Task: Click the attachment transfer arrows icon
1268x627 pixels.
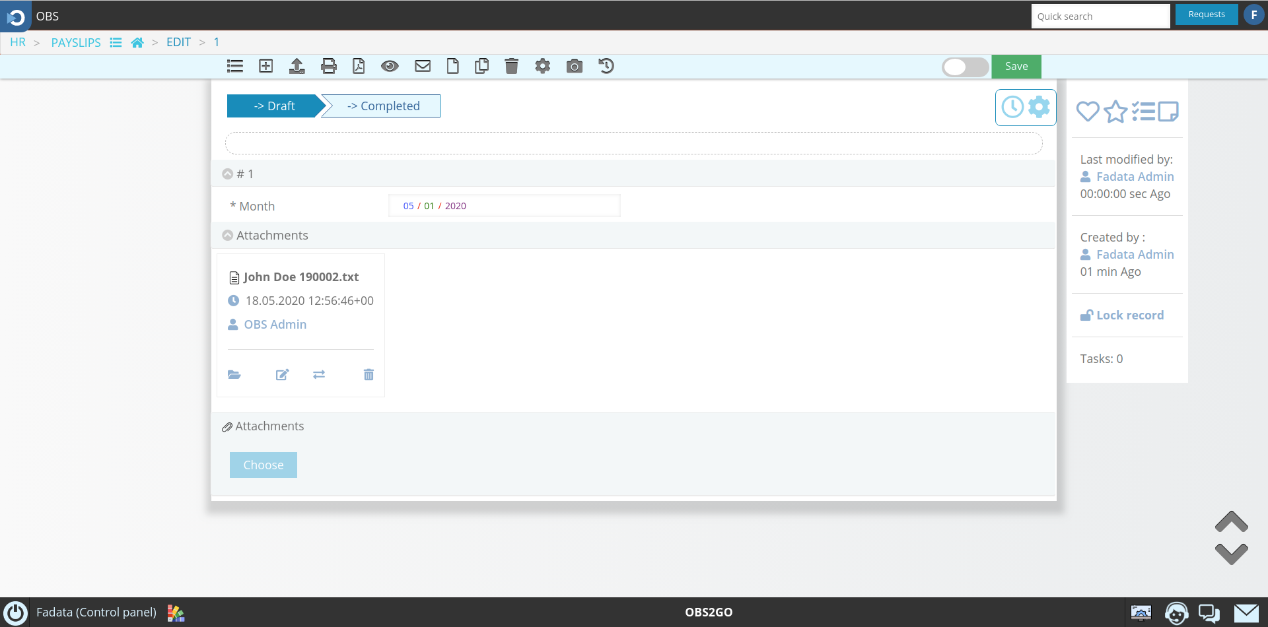Action: (319, 375)
